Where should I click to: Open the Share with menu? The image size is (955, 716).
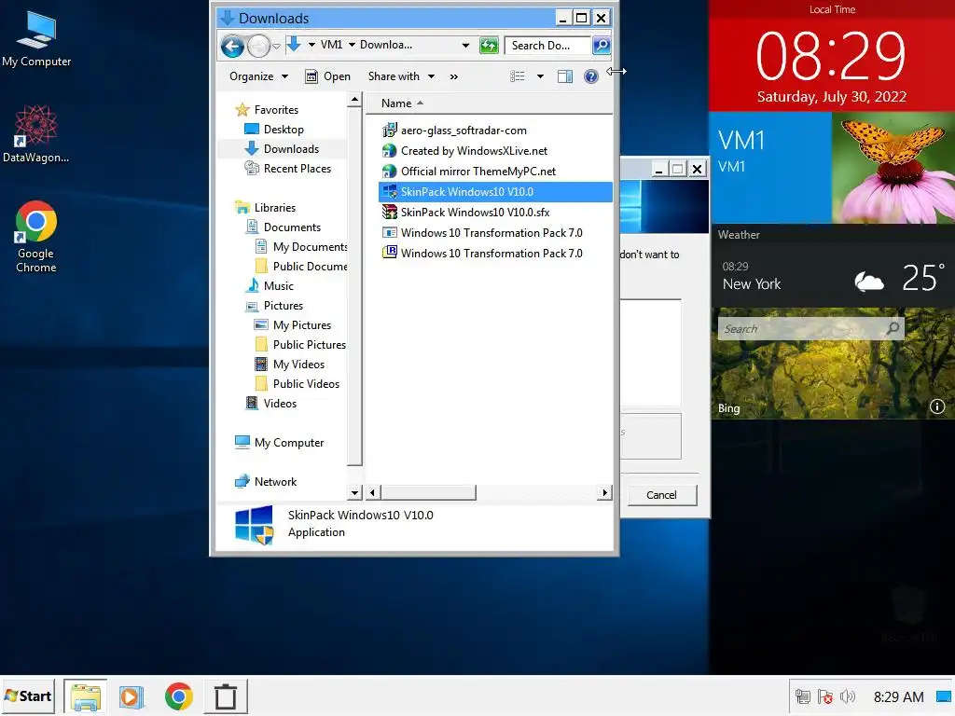coord(401,76)
